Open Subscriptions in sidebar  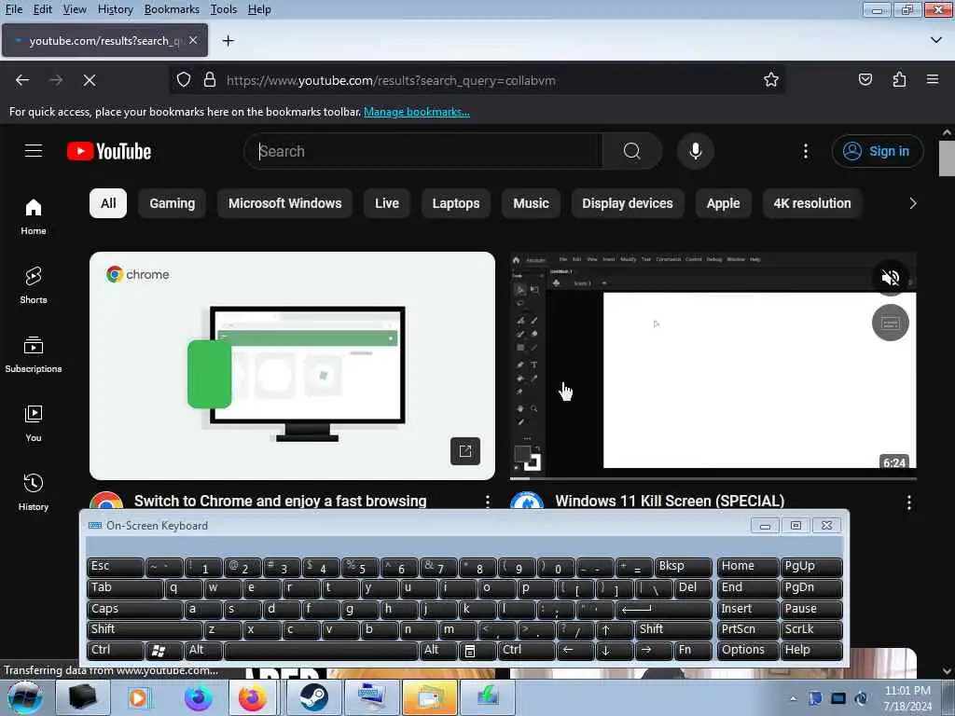34,354
